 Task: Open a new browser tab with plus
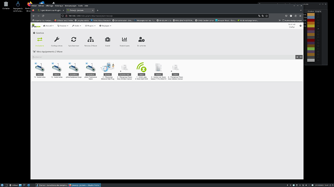pos(98,11)
